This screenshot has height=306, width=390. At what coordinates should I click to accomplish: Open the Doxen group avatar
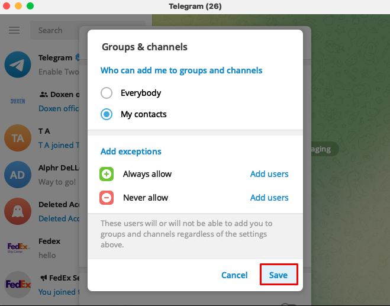point(18,101)
